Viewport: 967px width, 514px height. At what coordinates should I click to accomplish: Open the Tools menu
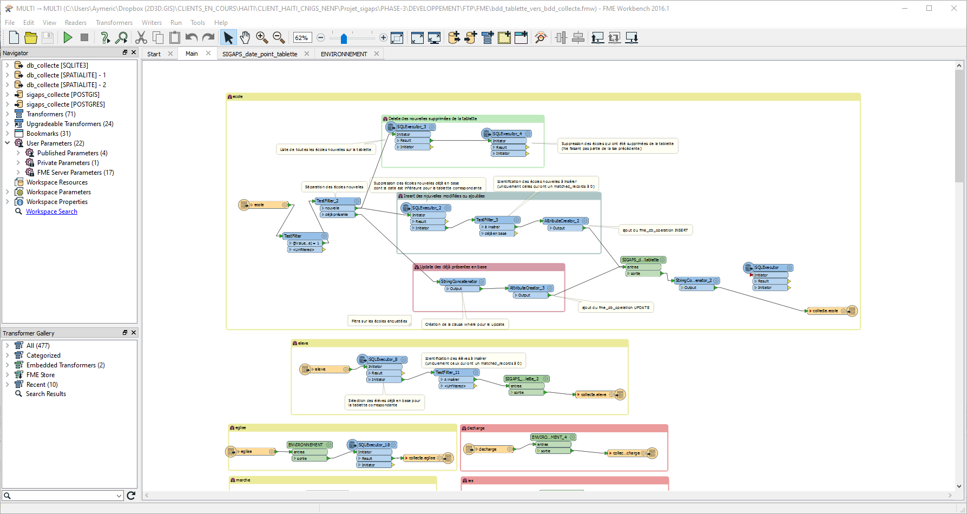pyautogui.click(x=198, y=23)
